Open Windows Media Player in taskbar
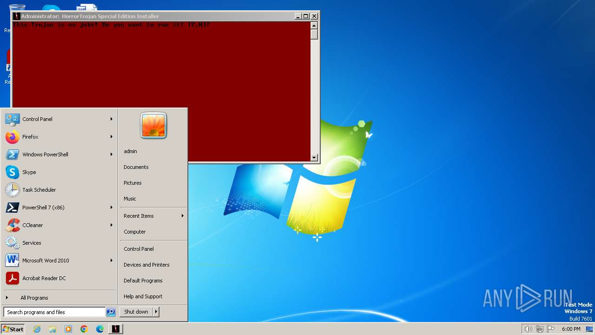The height and width of the screenshot is (335, 595). [68, 329]
